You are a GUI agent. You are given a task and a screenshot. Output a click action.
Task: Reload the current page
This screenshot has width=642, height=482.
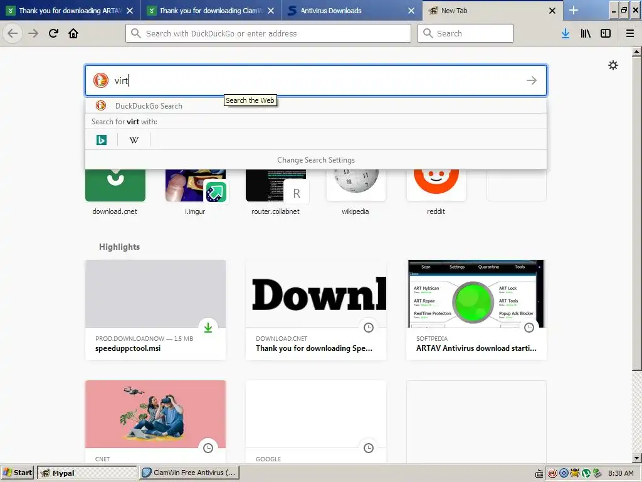click(53, 33)
